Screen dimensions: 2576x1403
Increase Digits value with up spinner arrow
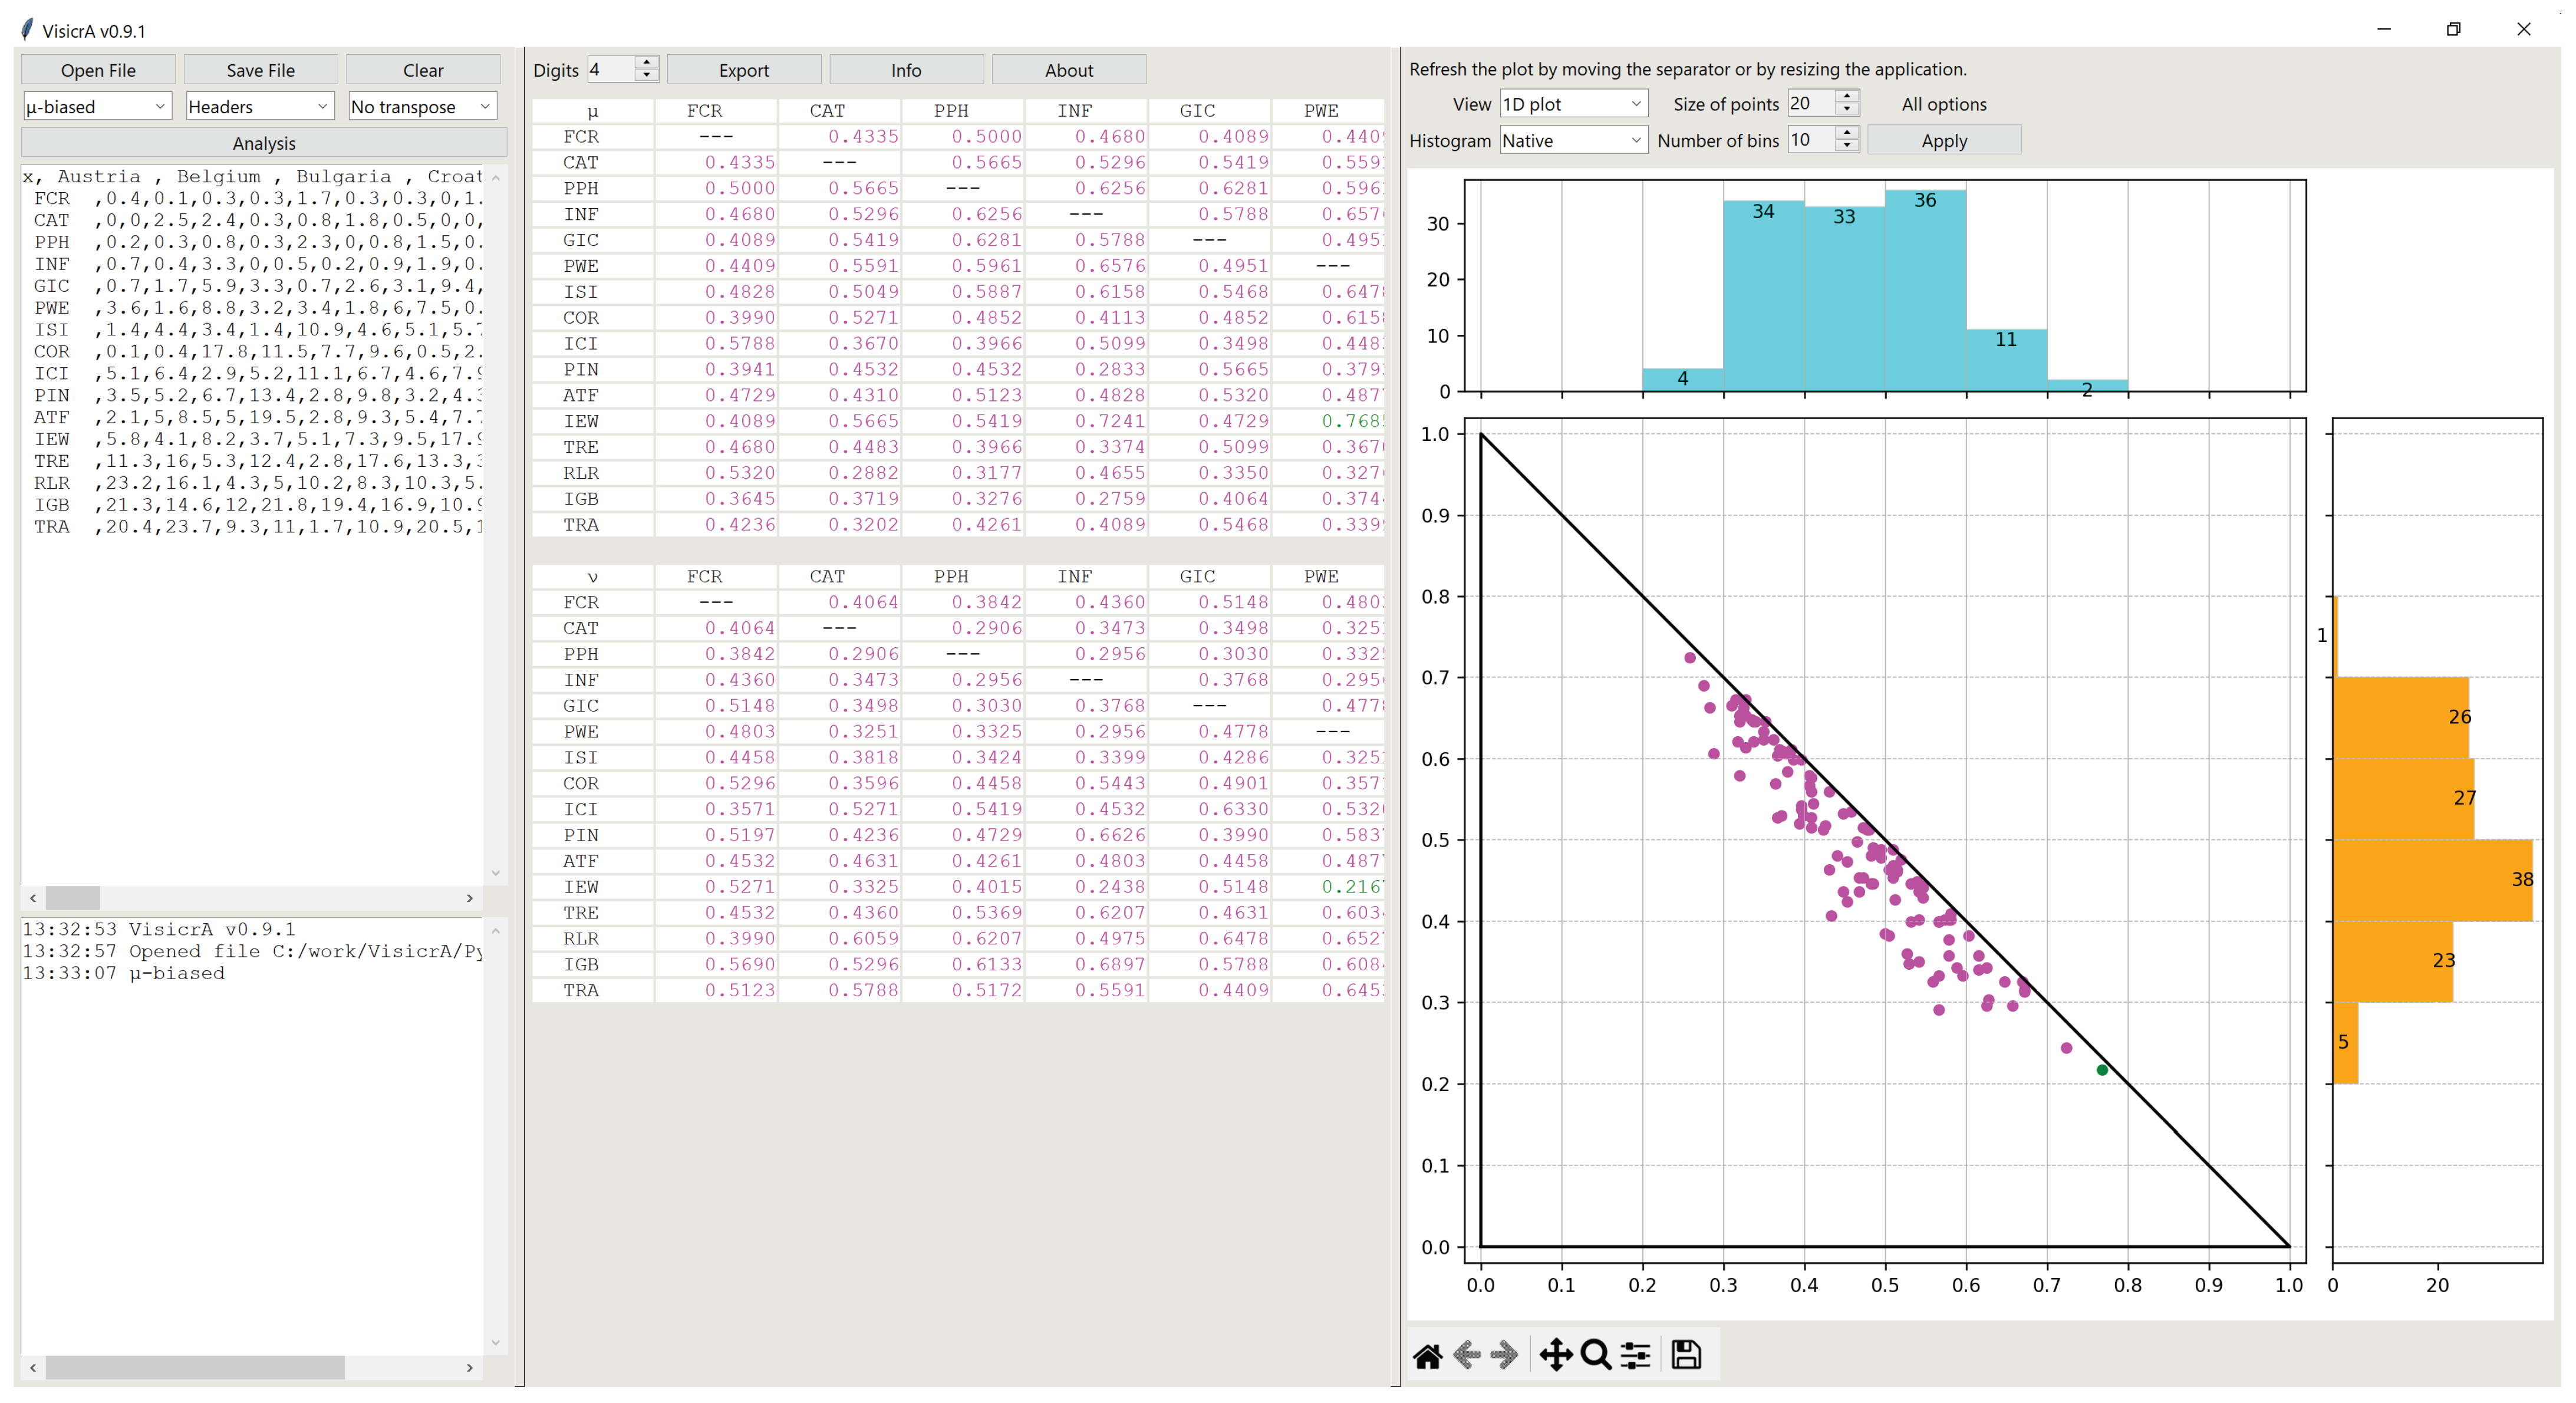coord(647,62)
